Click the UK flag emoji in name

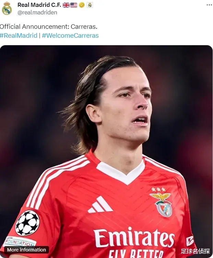tap(66, 5)
